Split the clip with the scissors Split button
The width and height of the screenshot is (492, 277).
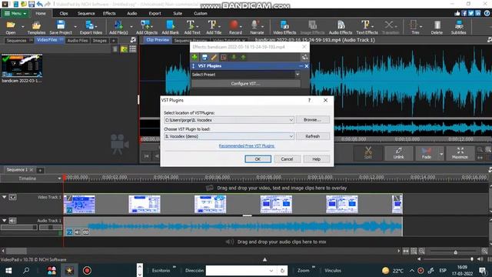[x=367, y=153]
